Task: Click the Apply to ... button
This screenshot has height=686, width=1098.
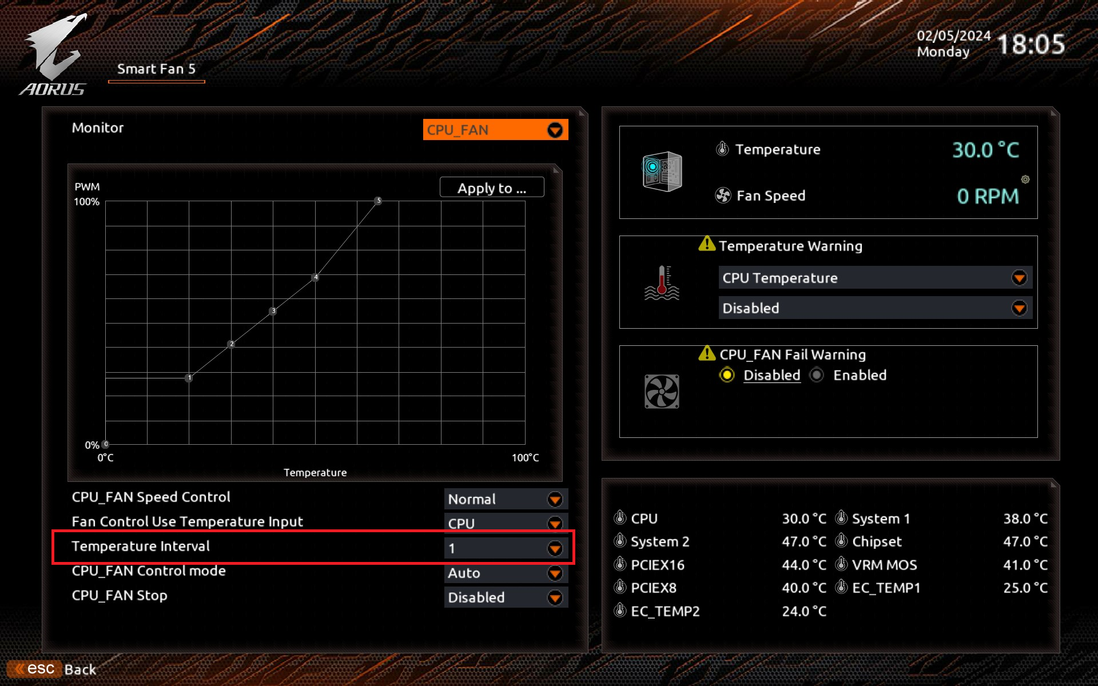Action: (x=491, y=188)
